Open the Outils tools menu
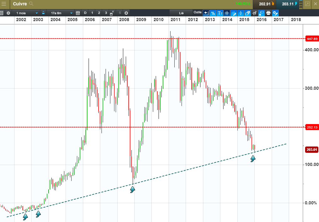 (198, 12)
